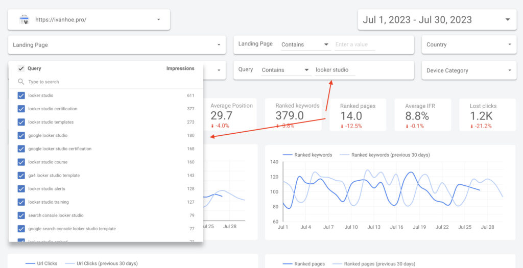Uncheck 'looker studio certification' checkbox
Image resolution: width=523 pixels, height=268 pixels.
click(21, 109)
